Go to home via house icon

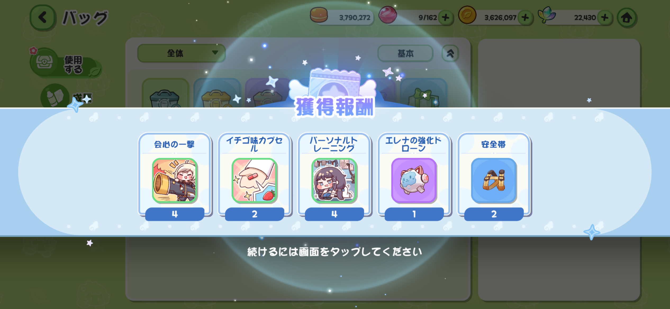(627, 18)
